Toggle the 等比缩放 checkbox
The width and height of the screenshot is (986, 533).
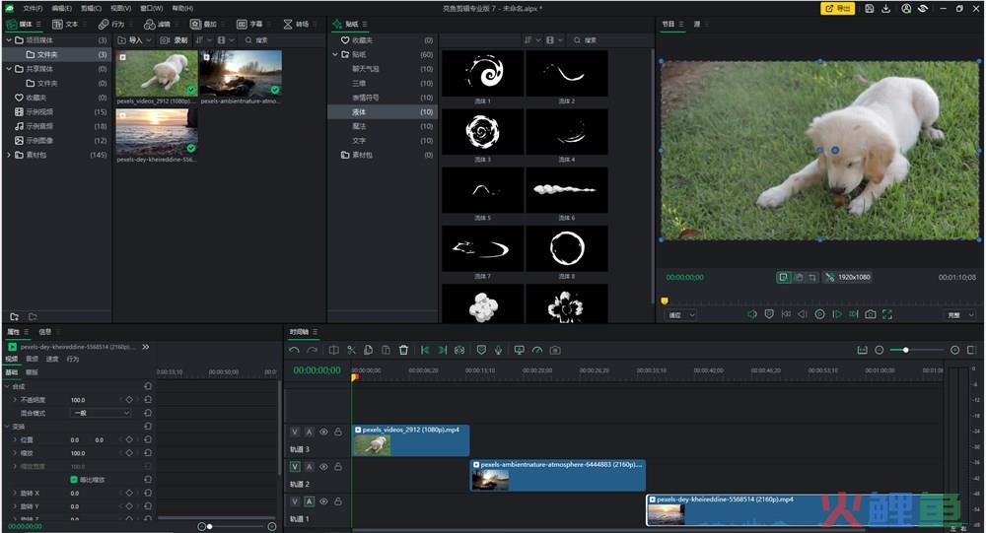coord(74,480)
